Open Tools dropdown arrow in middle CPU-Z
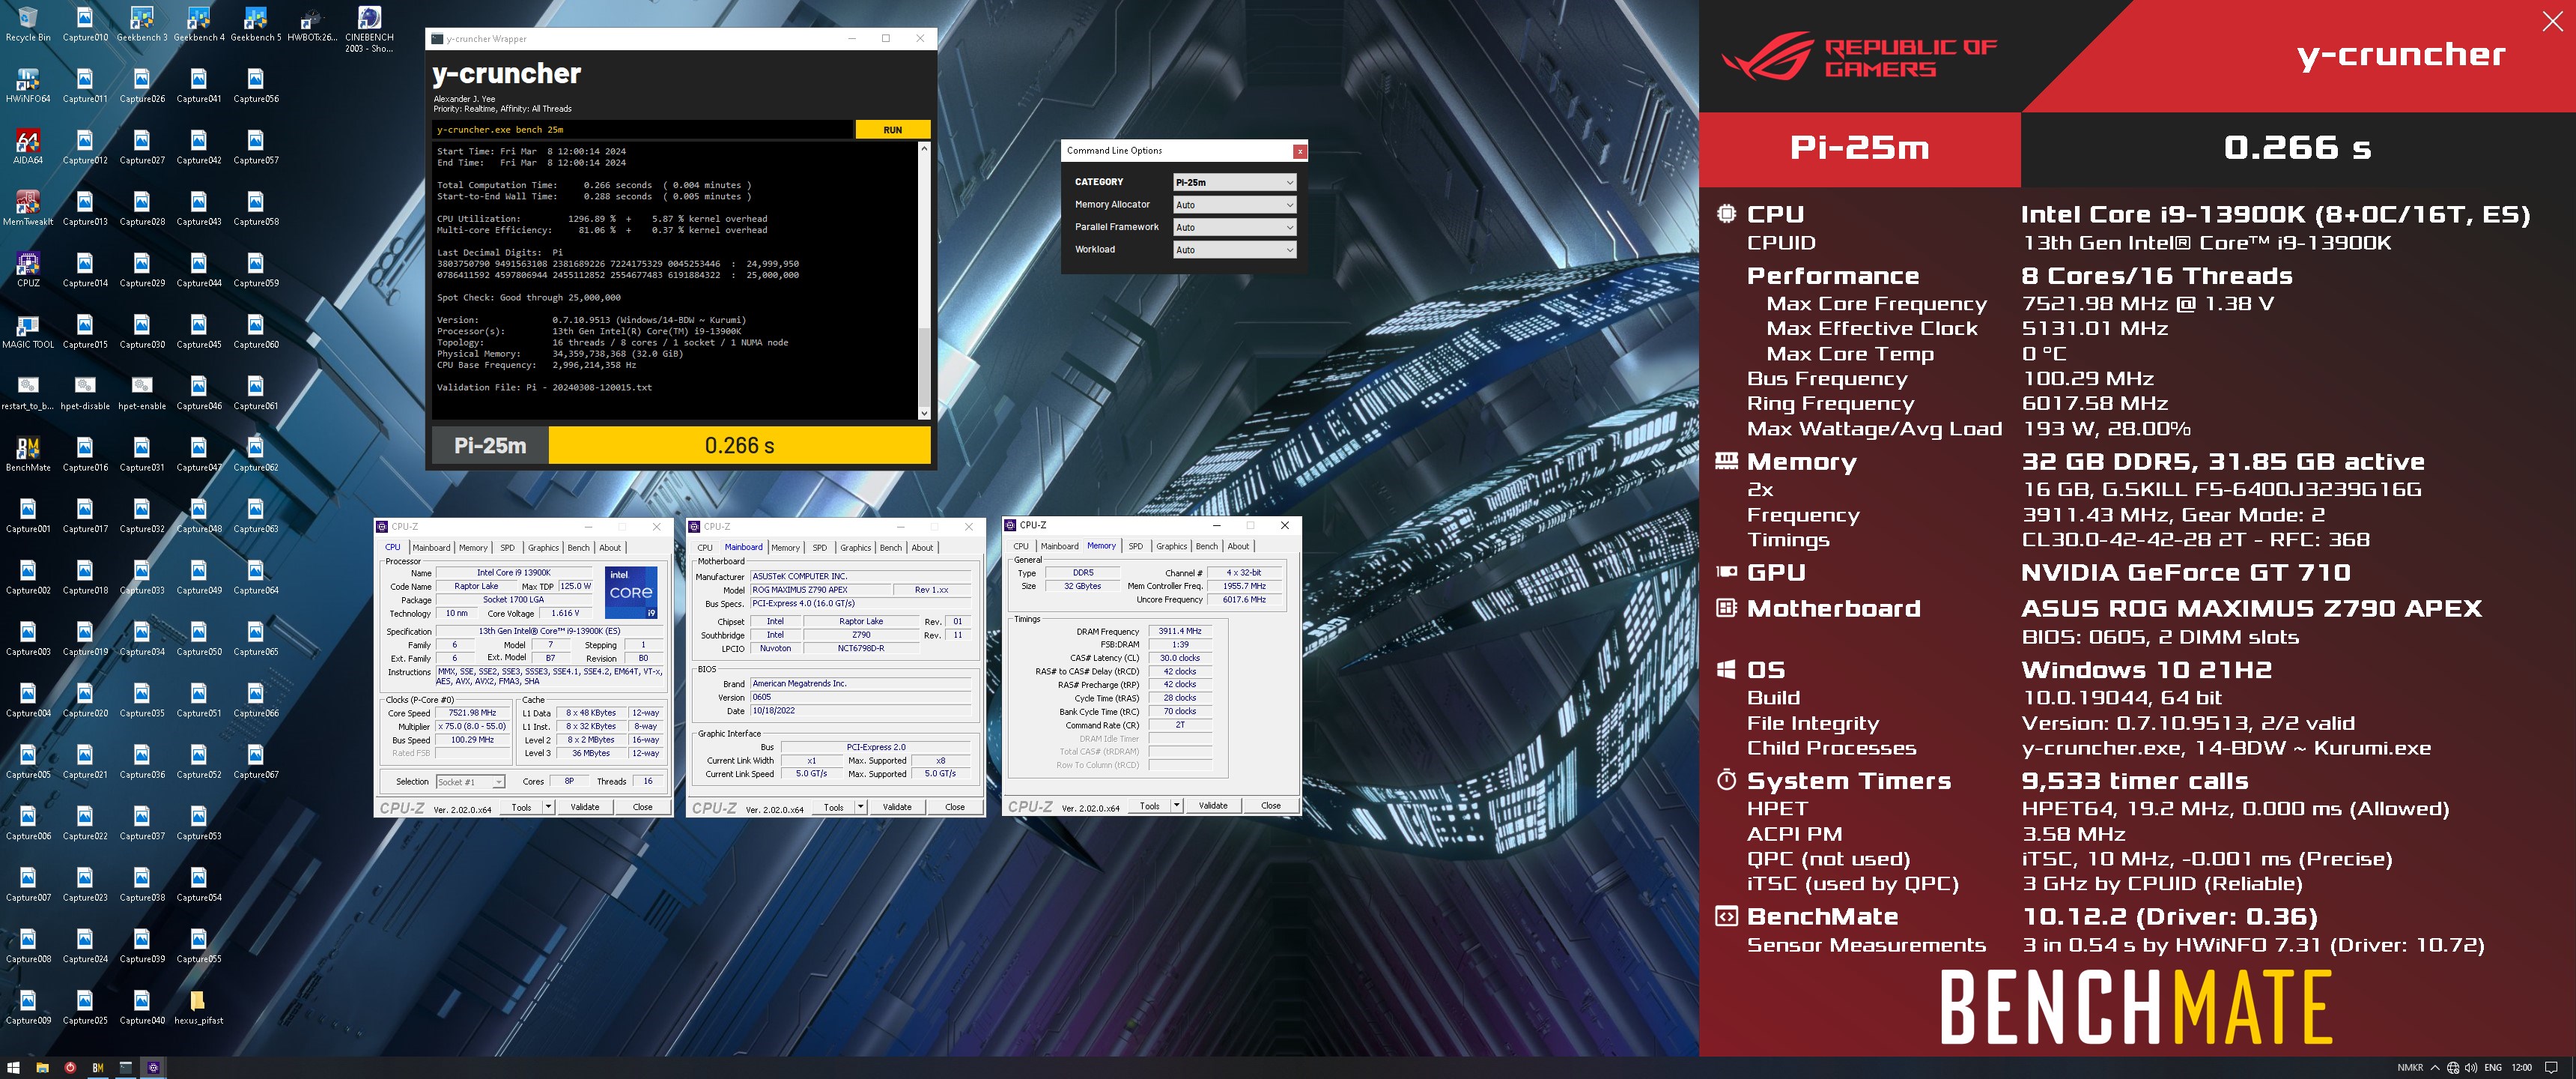 pos(860,807)
